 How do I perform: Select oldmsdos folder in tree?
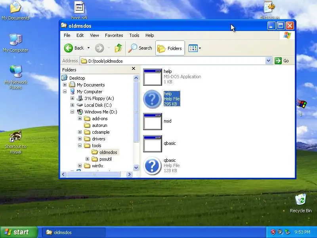(x=108, y=152)
